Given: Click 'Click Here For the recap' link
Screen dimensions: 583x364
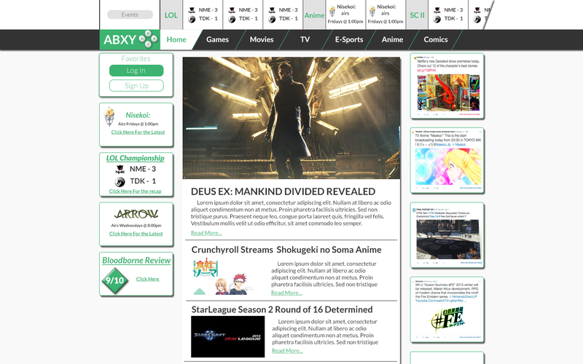Looking at the screenshot, I should [135, 191].
